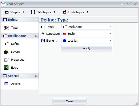The width and height of the screenshot is (139, 106).
Task: Click the Special section title text
Action: 13,76
